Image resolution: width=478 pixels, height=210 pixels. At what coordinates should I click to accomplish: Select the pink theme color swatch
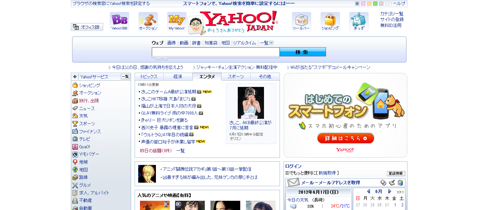pyautogui.click(x=363, y=4)
